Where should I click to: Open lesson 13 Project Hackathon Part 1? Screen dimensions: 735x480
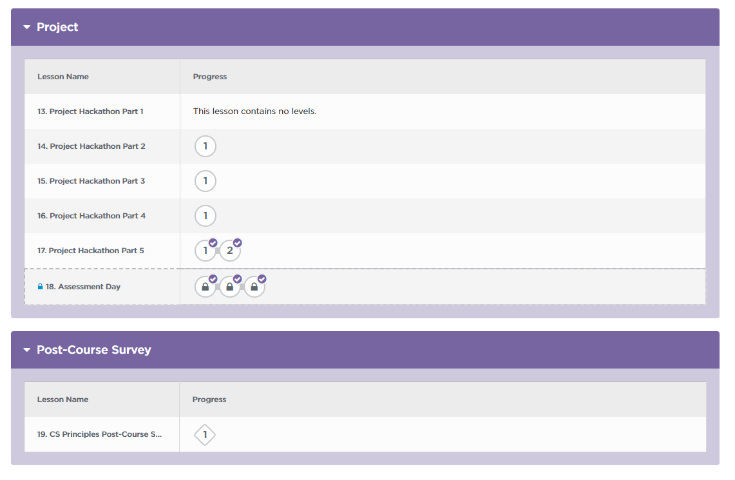[x=90, y=111]
